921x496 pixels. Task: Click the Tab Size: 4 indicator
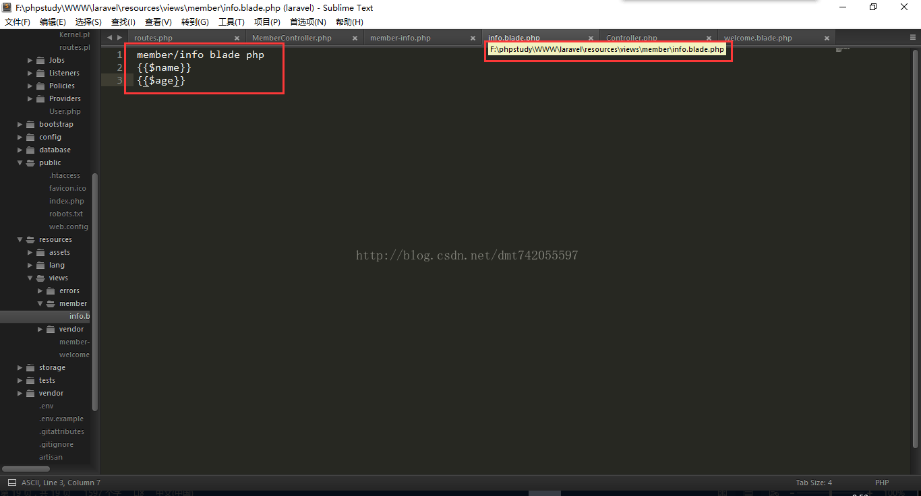pos(814,483)
